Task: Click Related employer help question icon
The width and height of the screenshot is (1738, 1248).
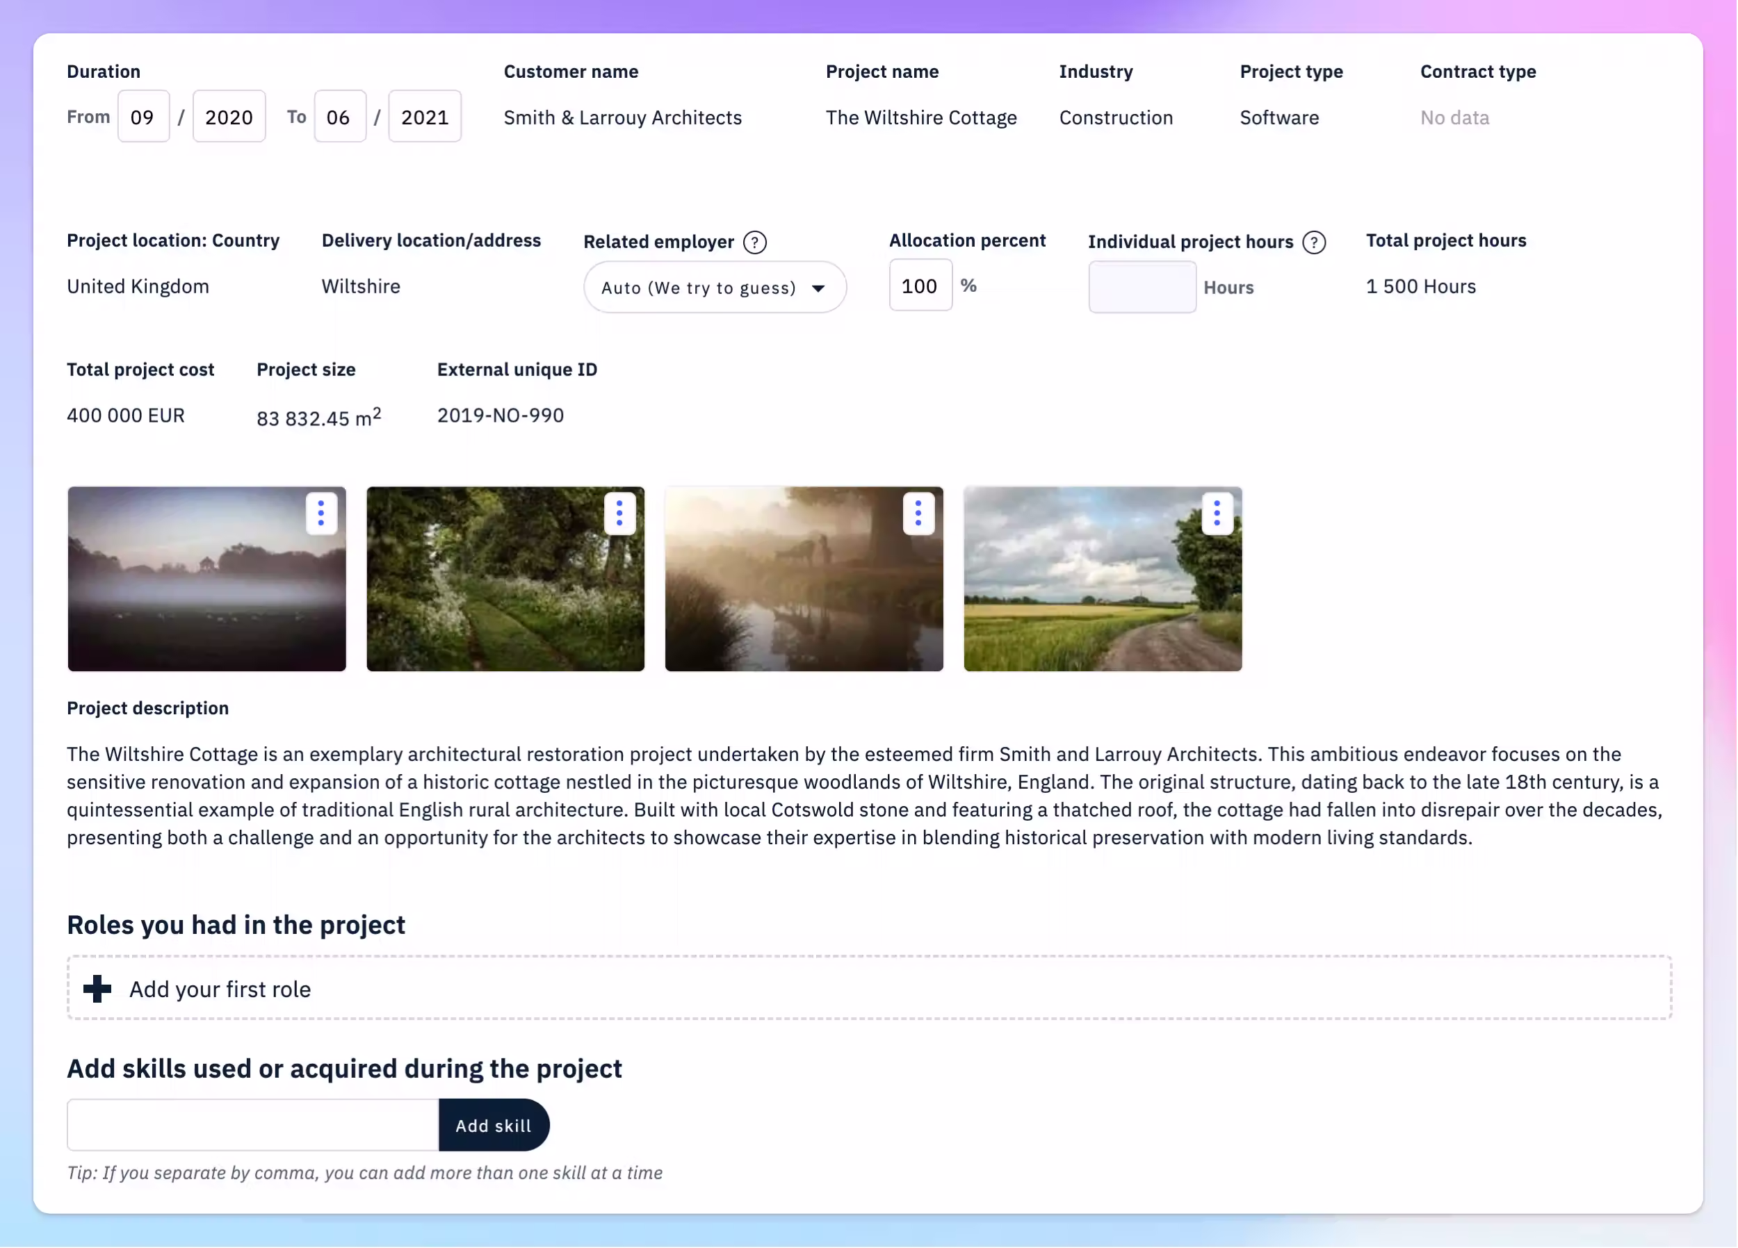Action: coord(755,242)
